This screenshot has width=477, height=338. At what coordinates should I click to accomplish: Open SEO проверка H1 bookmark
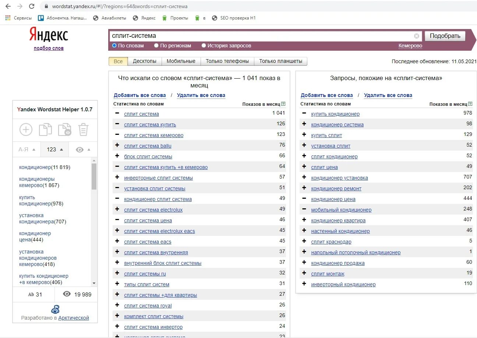(234, 18)
